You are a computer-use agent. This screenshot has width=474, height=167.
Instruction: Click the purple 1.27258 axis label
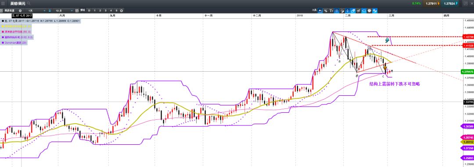click(x=467, y=148)
